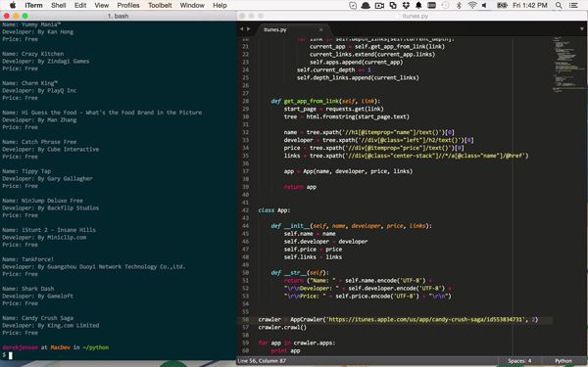The image size is (588, 367).
Task: Open the iTerm application menu
Action: 33,5
